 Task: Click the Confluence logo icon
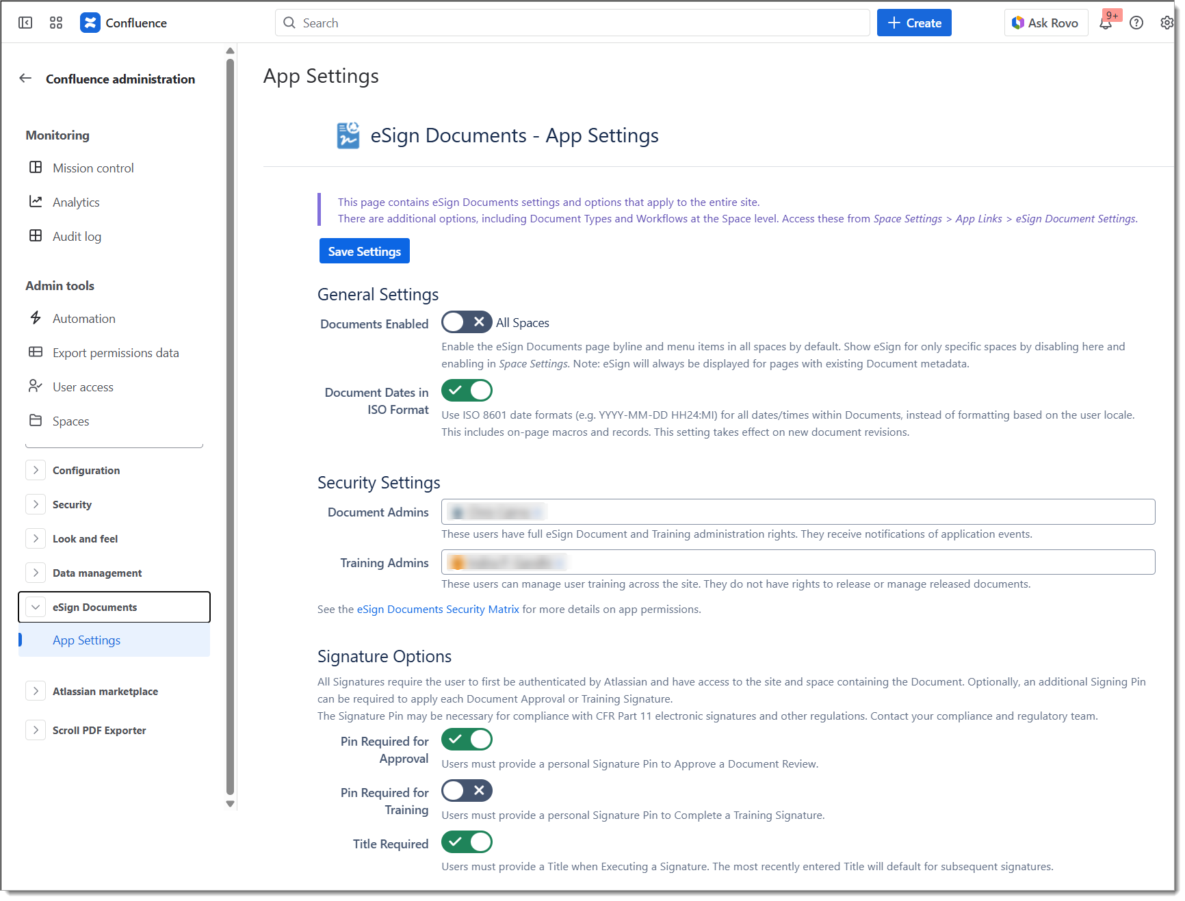coord(90,23)
